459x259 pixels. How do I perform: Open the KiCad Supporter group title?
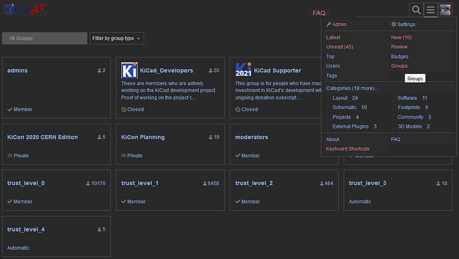277,71
